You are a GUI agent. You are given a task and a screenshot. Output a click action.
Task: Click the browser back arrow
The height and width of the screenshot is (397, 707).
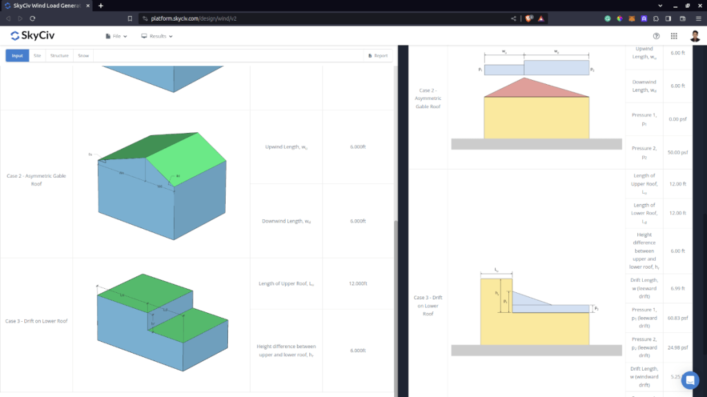[8, 19]
